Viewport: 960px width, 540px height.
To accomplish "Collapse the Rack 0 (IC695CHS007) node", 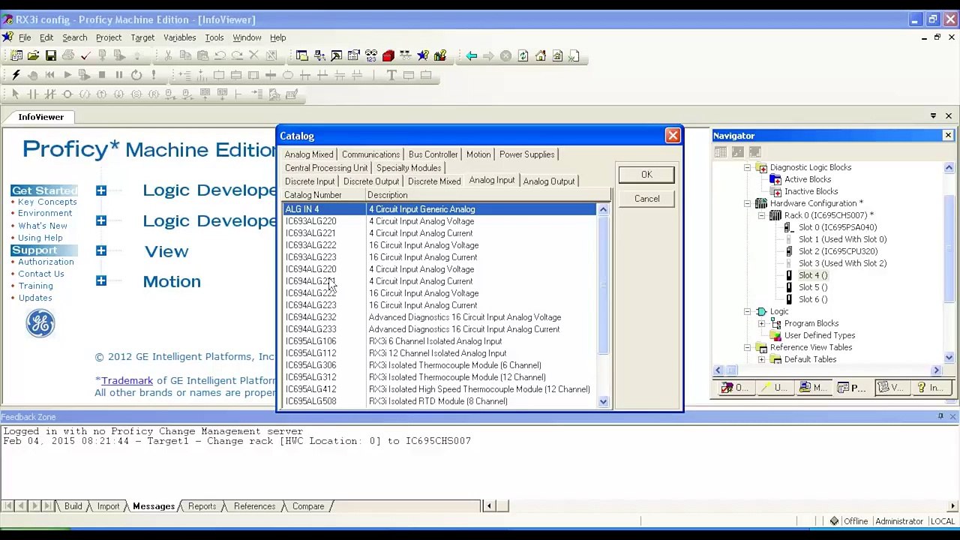I will [x=761, y=215].
